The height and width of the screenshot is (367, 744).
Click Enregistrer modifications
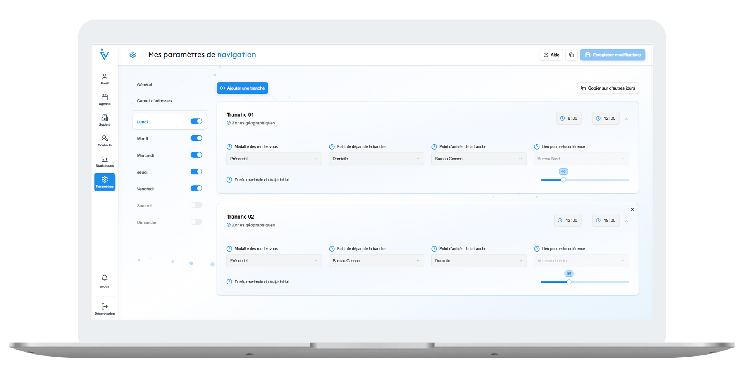pyautogui.click(x=612, y=55)
